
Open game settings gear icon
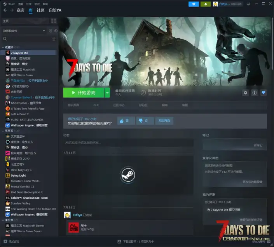[245, 93]
